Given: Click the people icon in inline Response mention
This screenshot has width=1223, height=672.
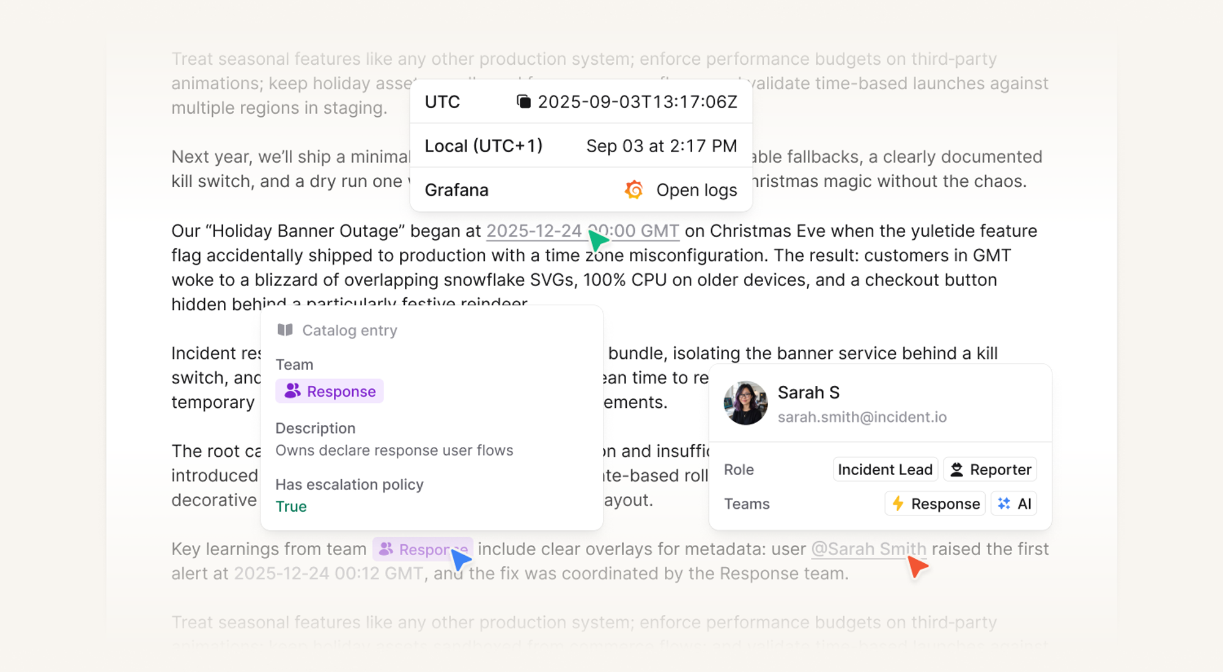Looking at the screenshot, I should [x=386, y=549].
